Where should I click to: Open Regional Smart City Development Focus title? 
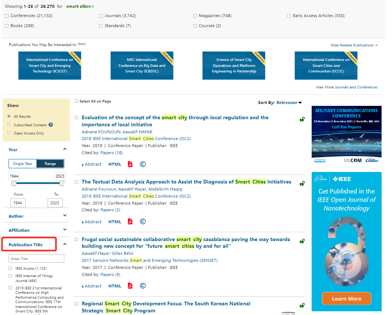coord(166,307)
